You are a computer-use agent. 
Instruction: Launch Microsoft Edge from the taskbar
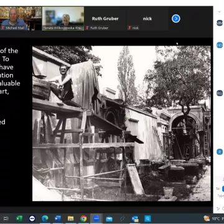[45, 218]
